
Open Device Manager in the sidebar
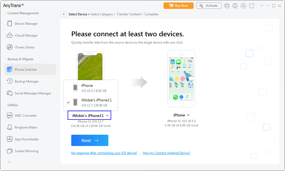tap(30, 24)
